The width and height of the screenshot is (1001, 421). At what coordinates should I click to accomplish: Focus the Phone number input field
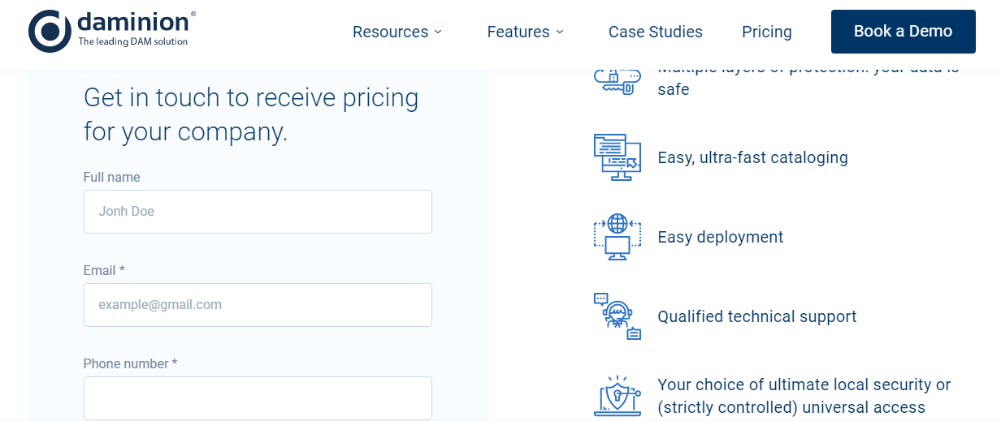pos(258,398)
